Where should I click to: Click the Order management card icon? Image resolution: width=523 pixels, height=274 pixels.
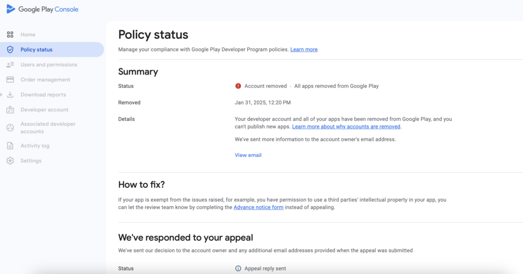point(10,80)
